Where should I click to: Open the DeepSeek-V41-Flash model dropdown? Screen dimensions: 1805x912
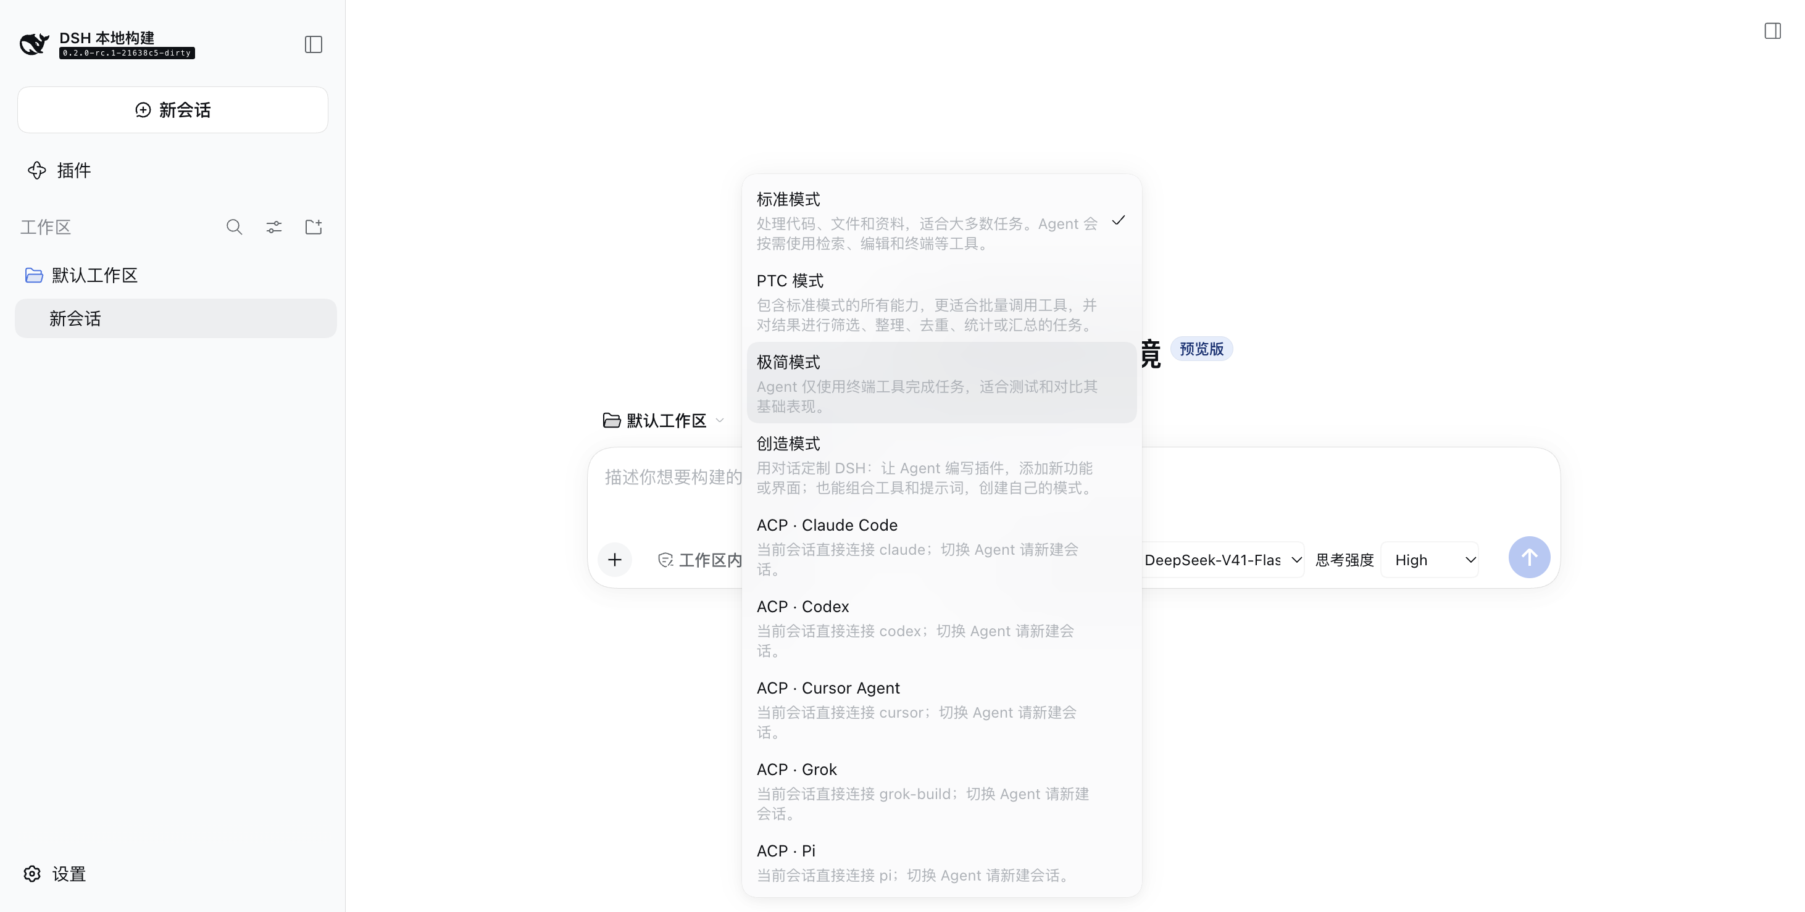[x=1223, y=560]
